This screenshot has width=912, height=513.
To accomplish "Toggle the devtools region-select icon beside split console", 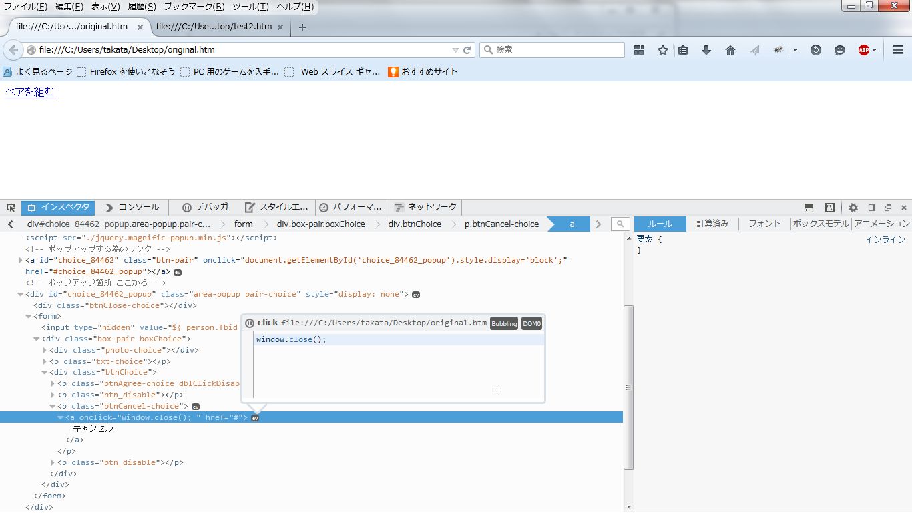I will click(x=830, y=208).
